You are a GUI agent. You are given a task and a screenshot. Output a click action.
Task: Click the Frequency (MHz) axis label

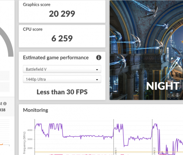coord(25,143)
